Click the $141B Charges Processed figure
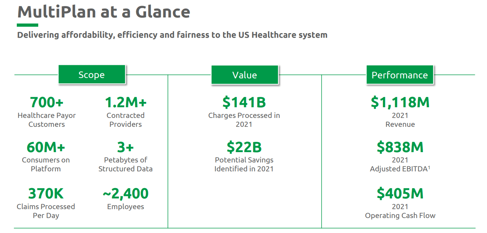 (244, 103)
